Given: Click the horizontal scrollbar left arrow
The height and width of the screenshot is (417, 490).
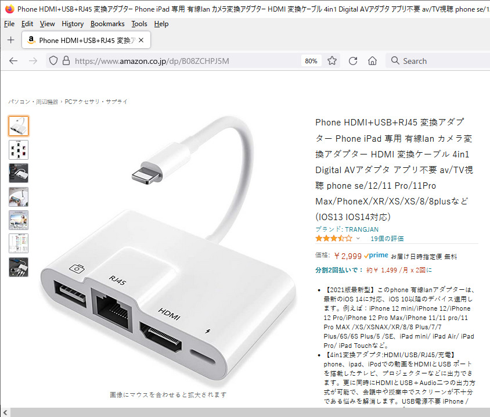Looking at the screenshot, I should coord(5,412).
